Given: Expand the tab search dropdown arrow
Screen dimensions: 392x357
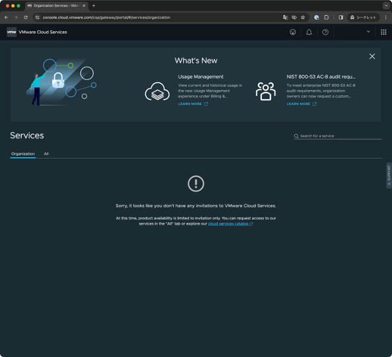Looking at the screenshot, I should point(386,5).
